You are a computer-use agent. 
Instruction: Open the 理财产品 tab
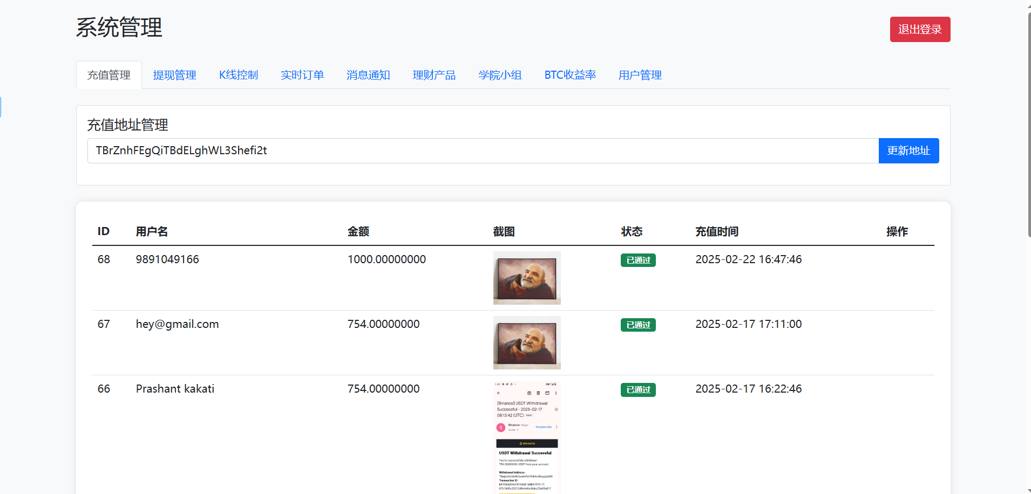[433, 75]
